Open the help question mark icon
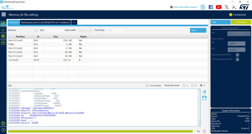 pos(3,130)
